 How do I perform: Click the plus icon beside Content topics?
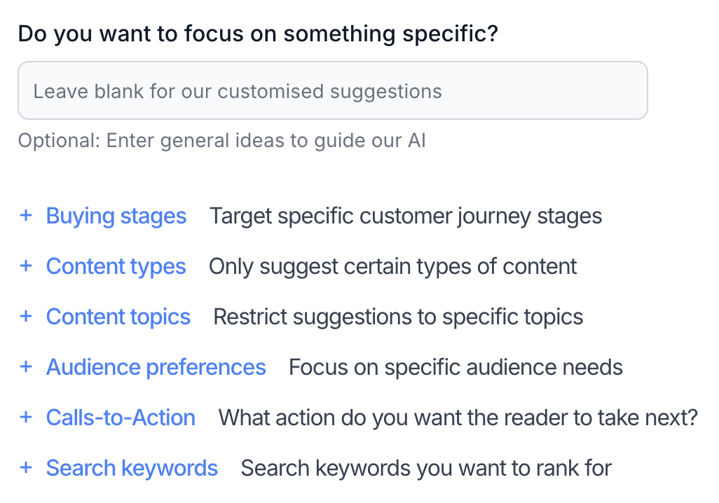26,317
